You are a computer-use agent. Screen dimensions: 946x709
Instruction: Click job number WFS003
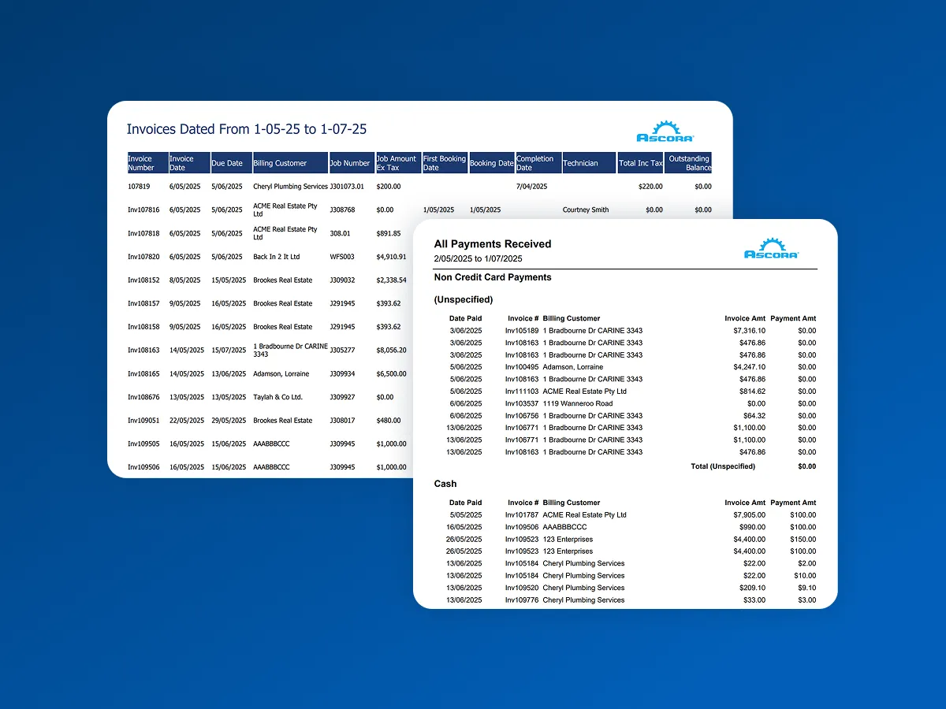pyautogui.click(x=342, y=257)
